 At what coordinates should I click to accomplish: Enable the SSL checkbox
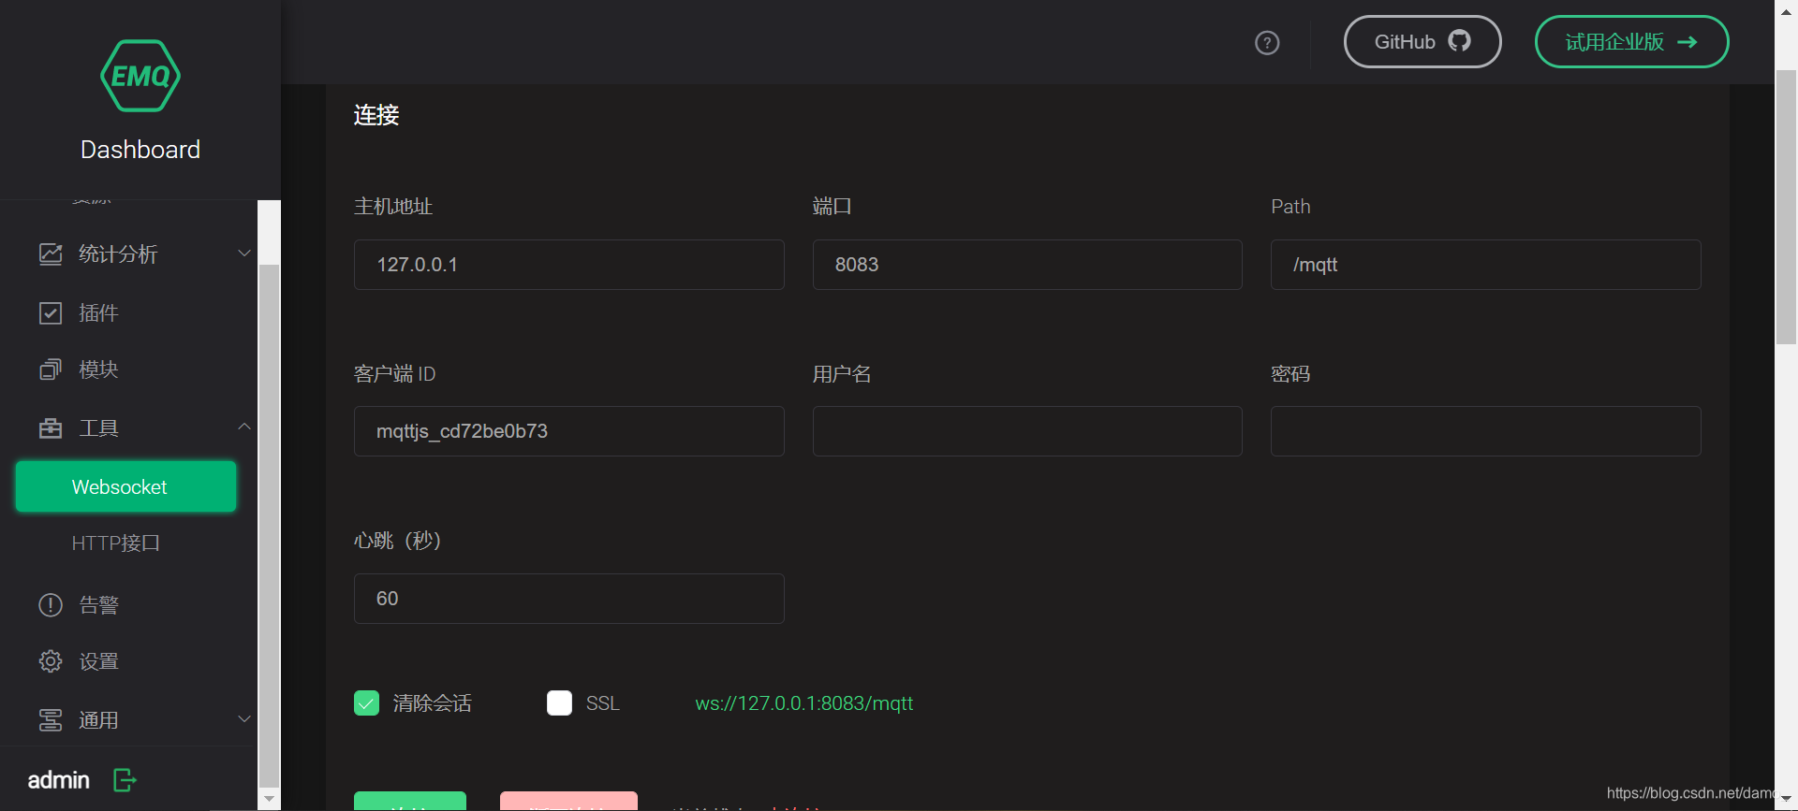click(x=559, y=702)
